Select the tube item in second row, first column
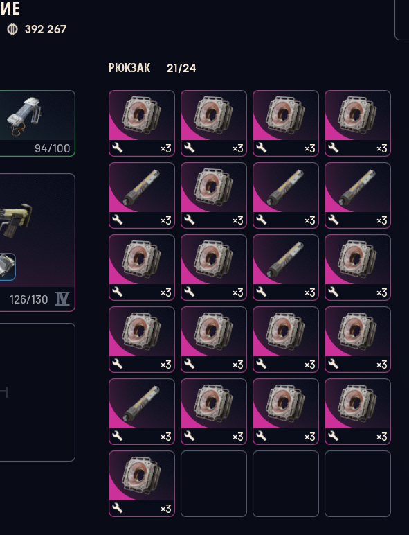409x535 pixels. pyautogui.click(x=142, y=195)
